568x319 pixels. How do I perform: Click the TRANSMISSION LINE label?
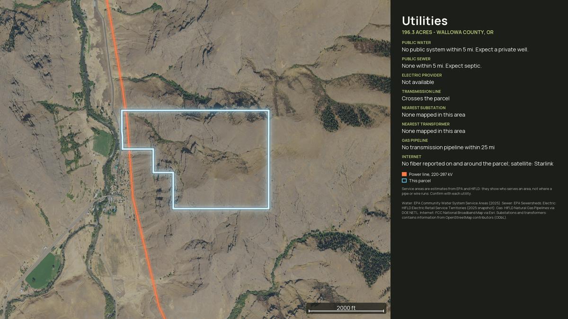point(421,91)
